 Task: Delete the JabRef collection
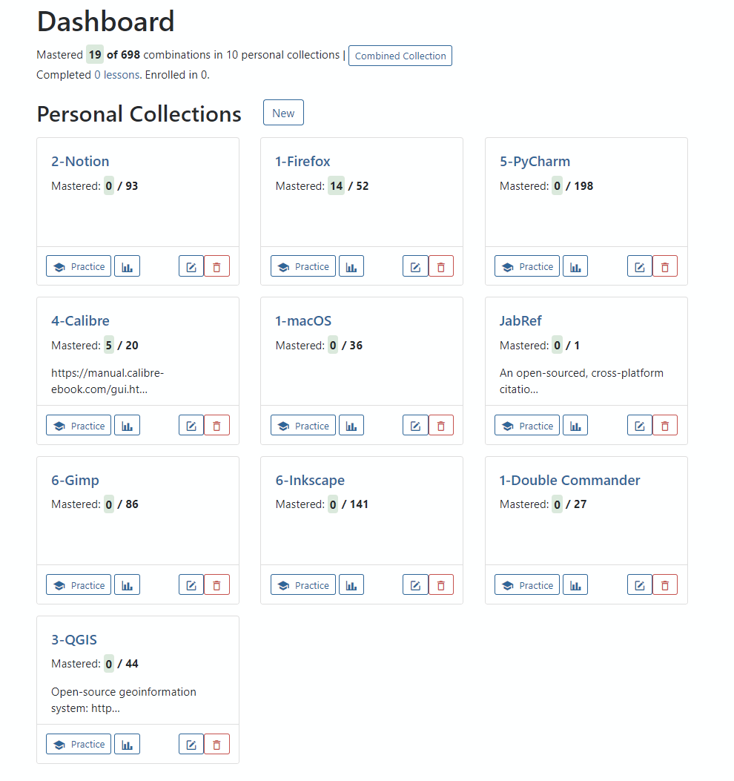(665, 426)
